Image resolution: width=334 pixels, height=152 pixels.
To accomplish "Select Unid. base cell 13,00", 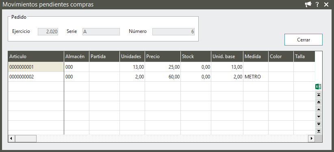I will (227, 67).
